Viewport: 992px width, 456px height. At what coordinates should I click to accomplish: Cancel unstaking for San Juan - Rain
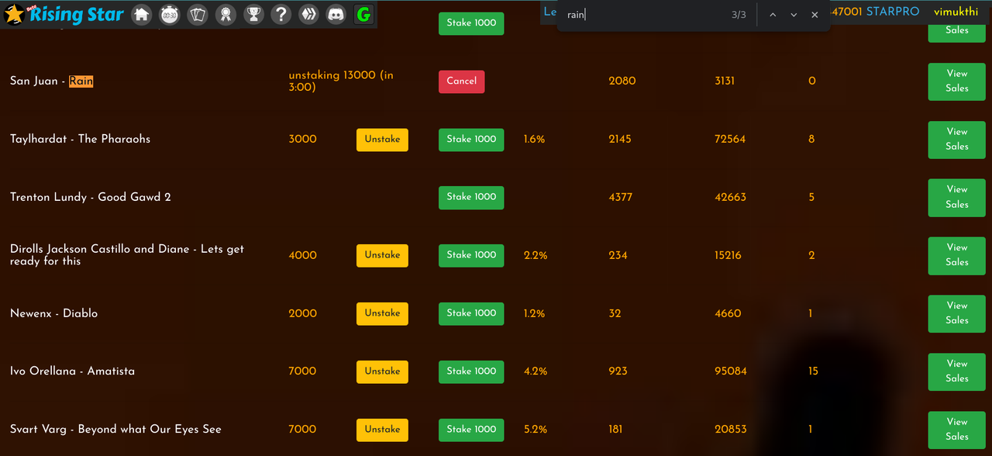462,81
